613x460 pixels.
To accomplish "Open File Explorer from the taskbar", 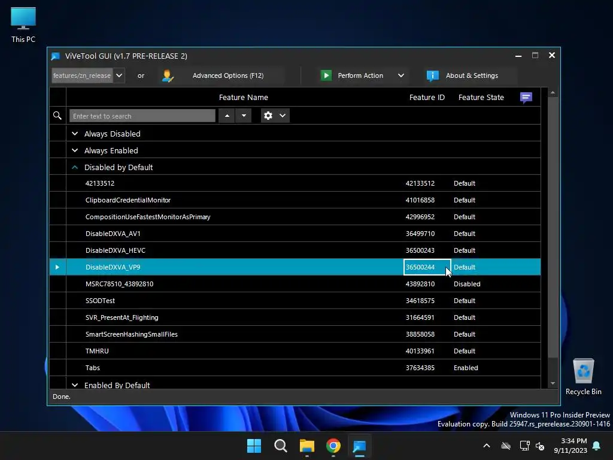I will (x=307, y=446).
